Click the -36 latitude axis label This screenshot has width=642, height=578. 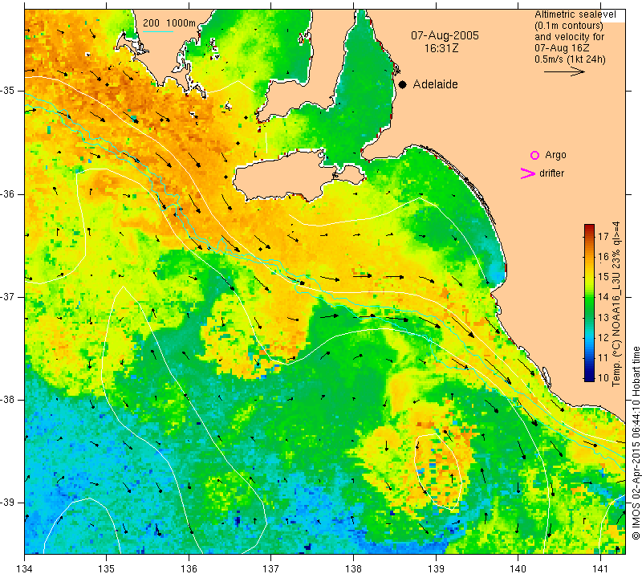(x=9, y=194)
